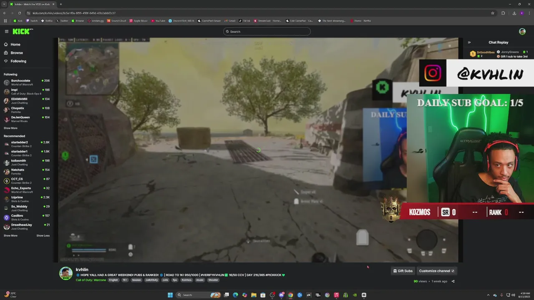Click the VOD video player
This screenshot has width=534, height=300.
258,150
